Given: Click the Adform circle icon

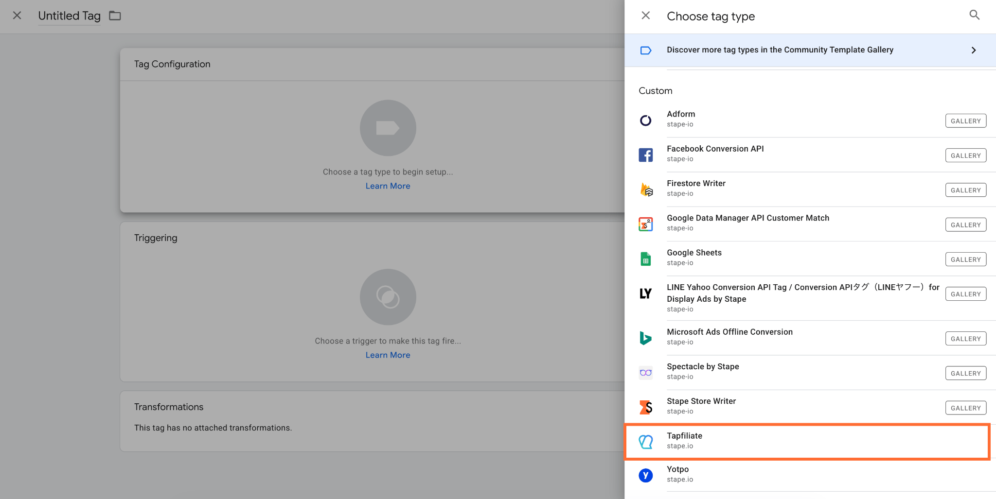Looking at the screenshot, I should 646,120.
